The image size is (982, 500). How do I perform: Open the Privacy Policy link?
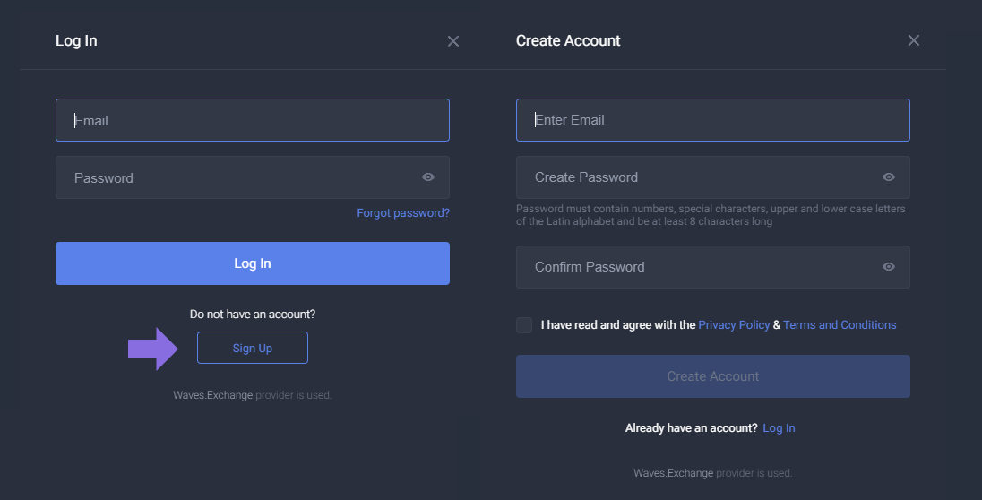(734, 325)
